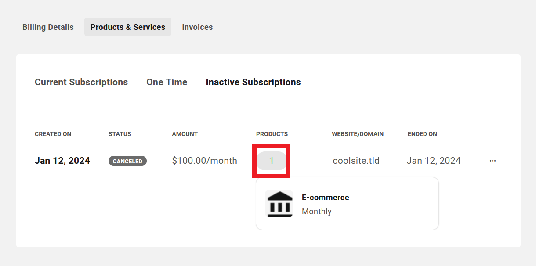Stay on Inactive Subscriptions tab
The height and width of the screenshot is (266, 536).
click(x=253, y=82)
